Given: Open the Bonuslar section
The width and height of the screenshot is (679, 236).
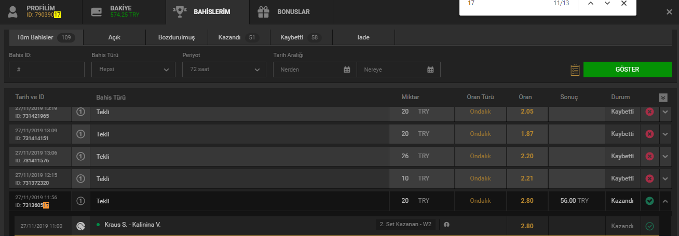Looking at the screenshot, I should 290,11.
